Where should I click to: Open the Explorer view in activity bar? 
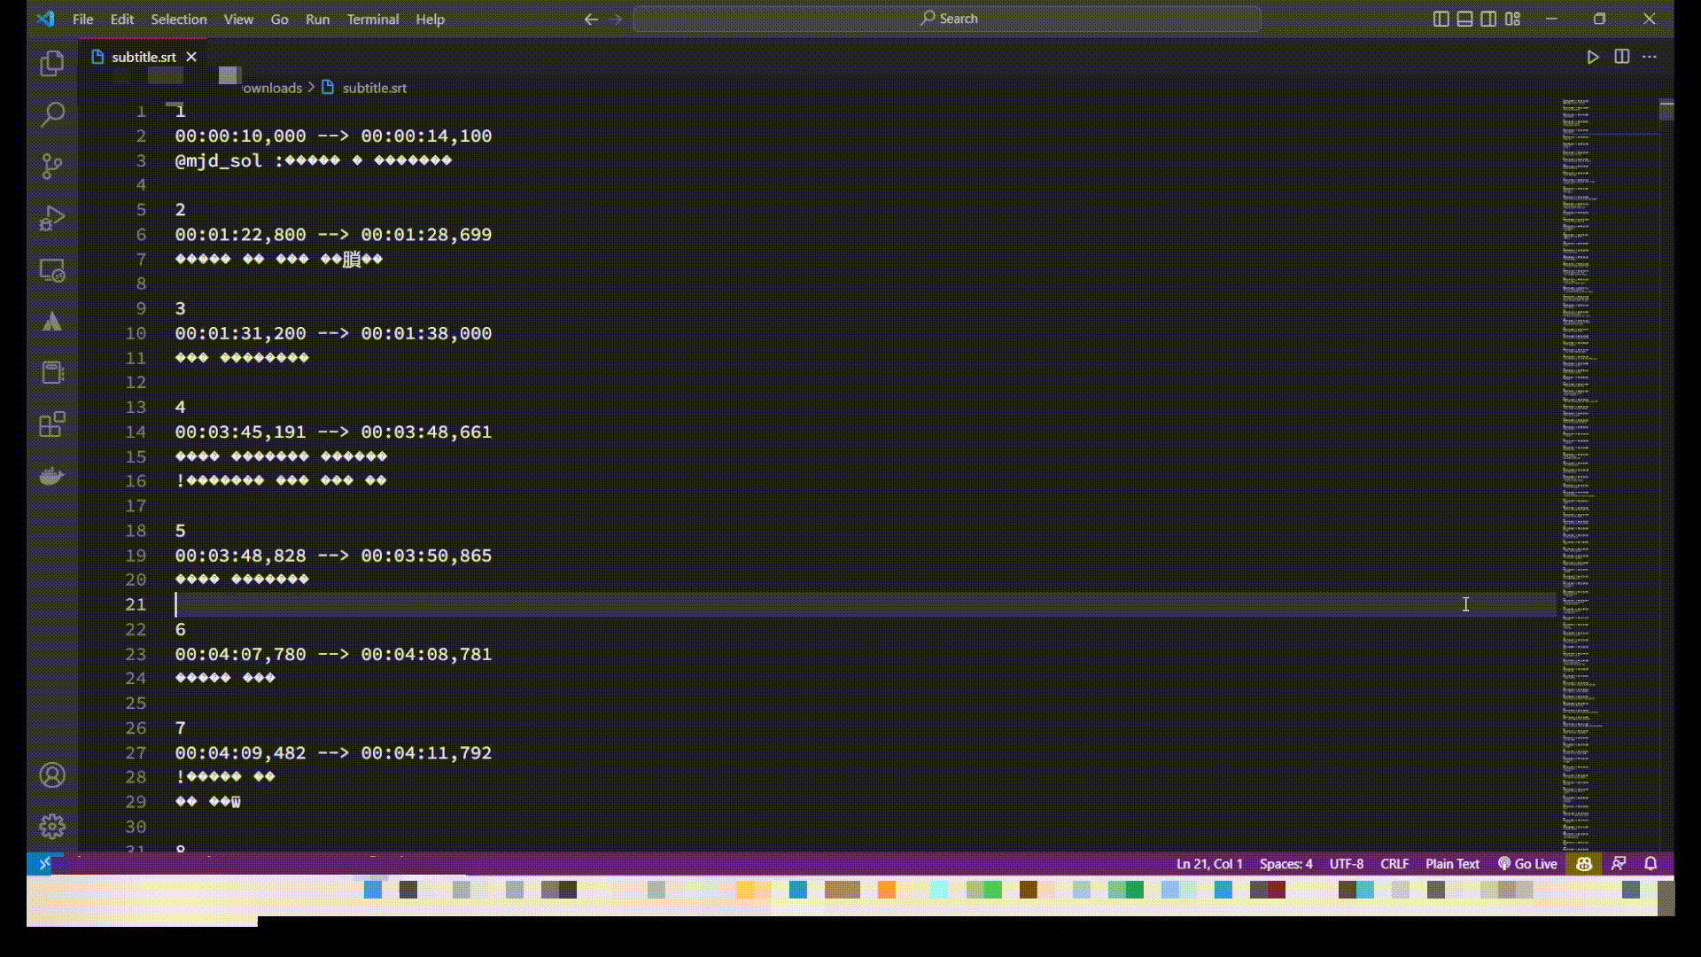52,63
